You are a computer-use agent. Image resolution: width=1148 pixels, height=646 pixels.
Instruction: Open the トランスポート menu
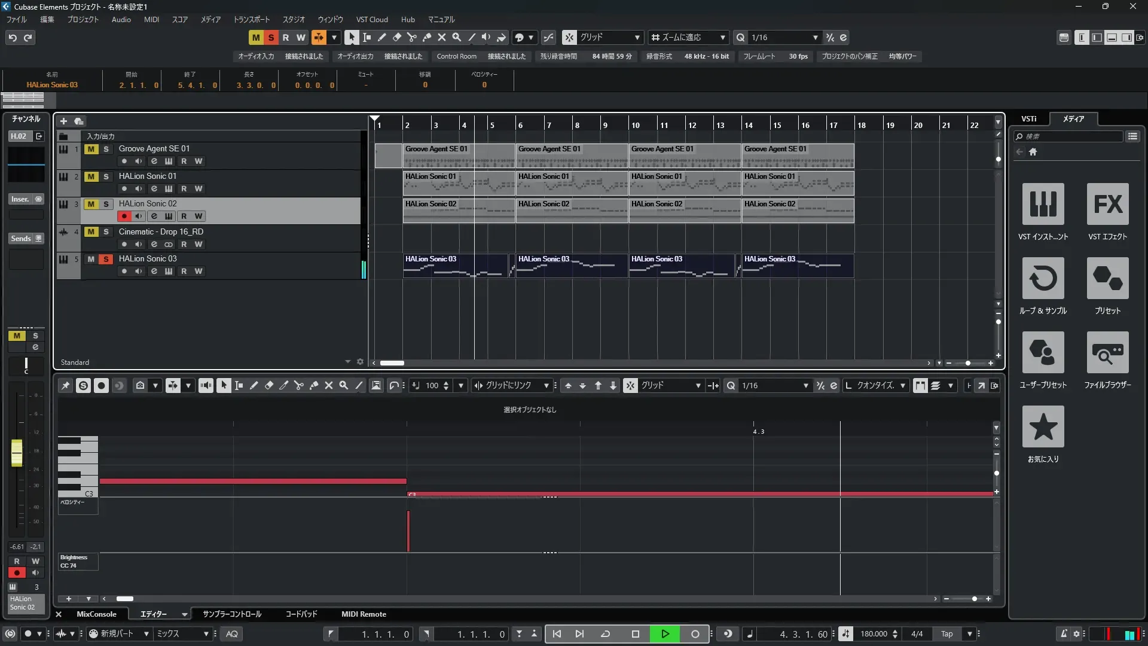251,19
